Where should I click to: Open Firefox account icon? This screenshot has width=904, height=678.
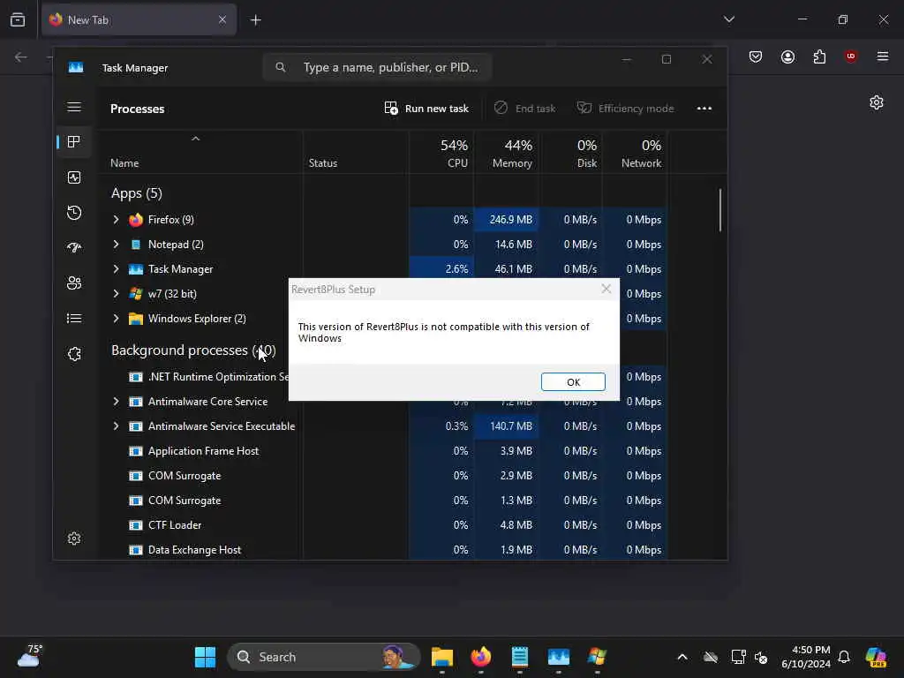coord(787,56)
